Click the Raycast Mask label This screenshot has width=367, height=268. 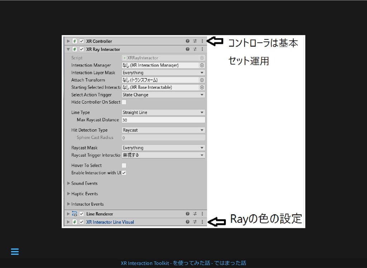84,148
